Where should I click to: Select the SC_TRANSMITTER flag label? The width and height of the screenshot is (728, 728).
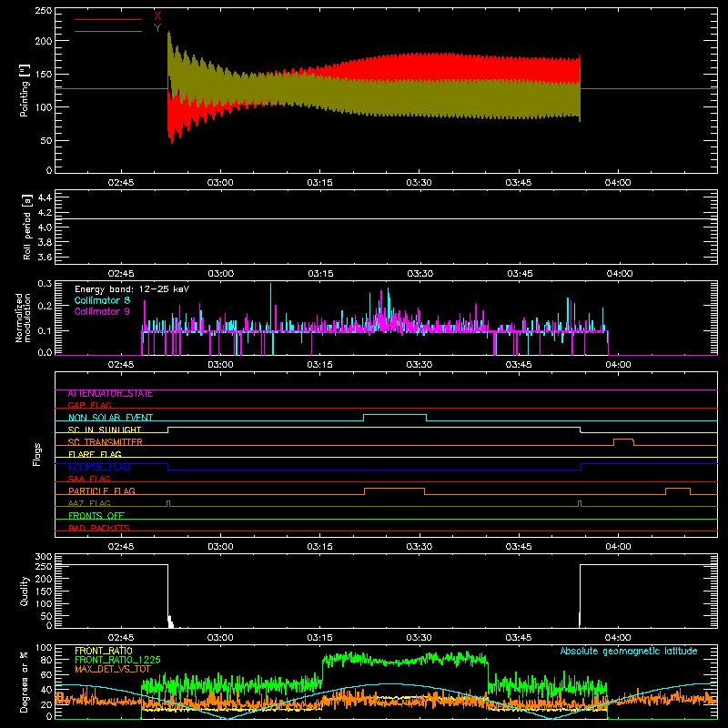click(x=105, y=441)
